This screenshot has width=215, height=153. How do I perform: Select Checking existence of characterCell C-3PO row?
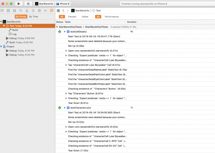click(x=135, y=141)
